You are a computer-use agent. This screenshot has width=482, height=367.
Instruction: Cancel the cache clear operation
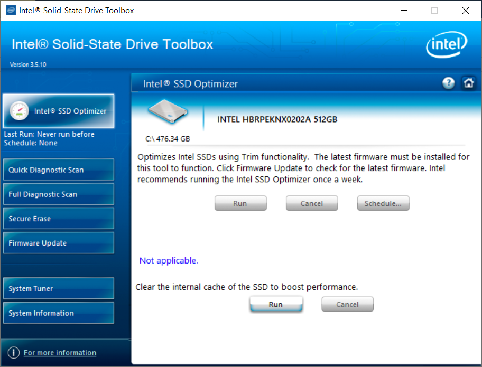pyautogui.click(x=347, y=304)
